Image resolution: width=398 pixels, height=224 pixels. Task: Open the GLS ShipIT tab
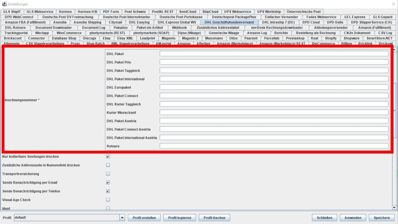coord(12,12)
